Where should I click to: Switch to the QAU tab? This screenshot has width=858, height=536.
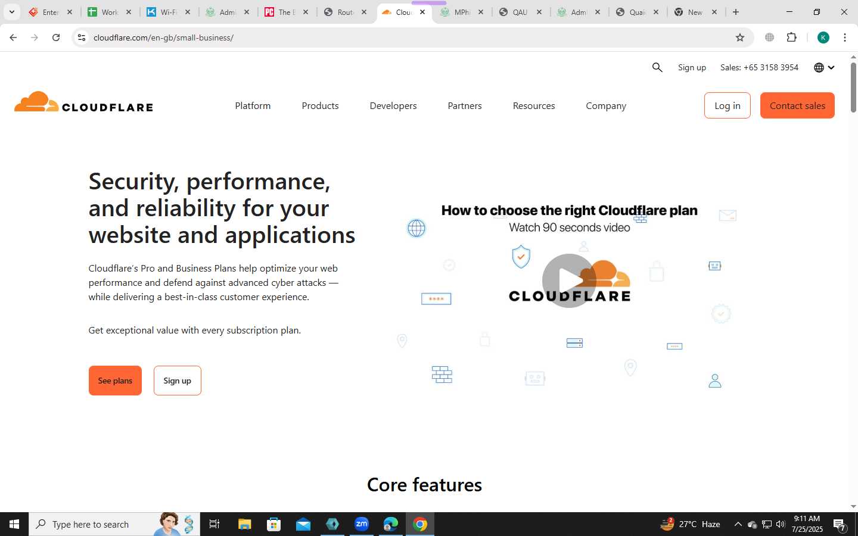pos(520,12)
